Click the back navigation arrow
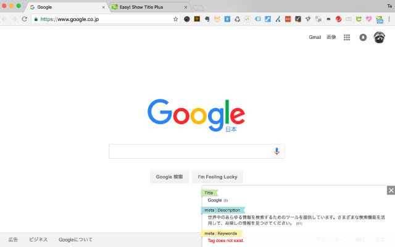The image size is (395, 247). click(4, 19)
